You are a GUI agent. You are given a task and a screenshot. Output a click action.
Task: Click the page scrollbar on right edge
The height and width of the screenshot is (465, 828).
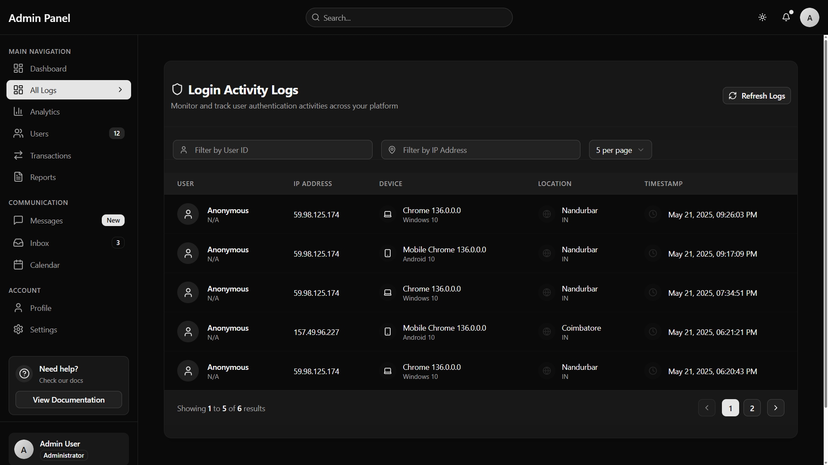tap(825, 215)
